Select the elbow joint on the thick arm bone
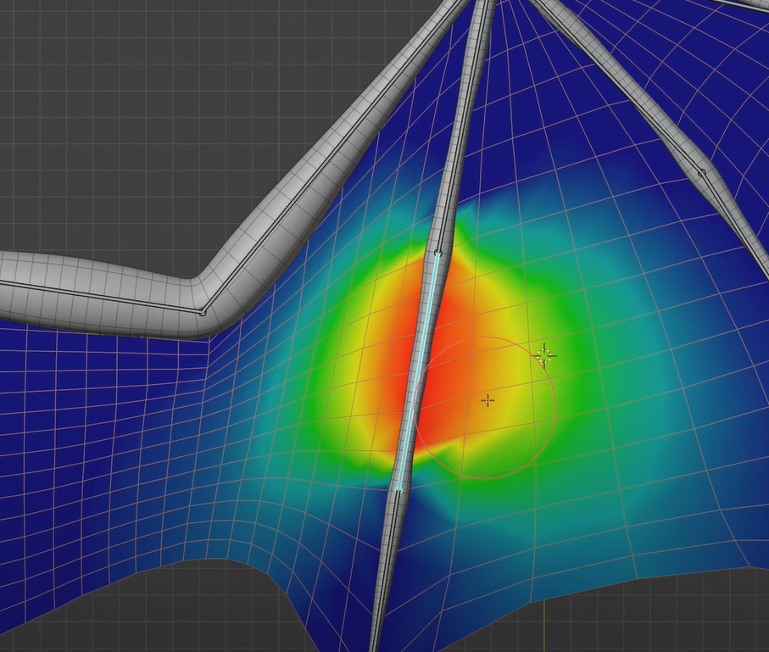Screen dimensions: 769x652 click(x=203, y=311)
